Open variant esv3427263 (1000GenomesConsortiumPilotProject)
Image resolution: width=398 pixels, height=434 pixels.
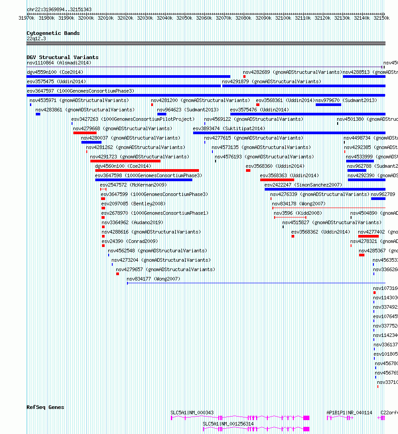[133, 119]
